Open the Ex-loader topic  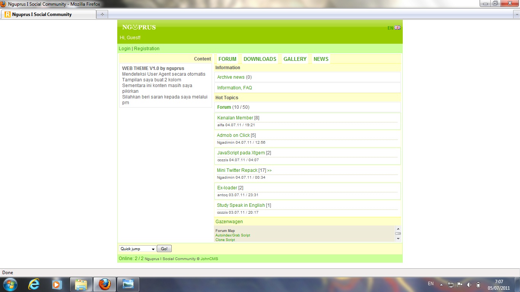(227, 188)
